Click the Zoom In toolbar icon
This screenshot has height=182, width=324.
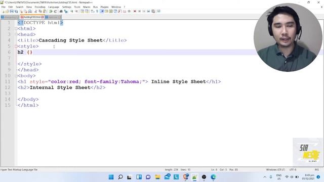coord(71,11)
